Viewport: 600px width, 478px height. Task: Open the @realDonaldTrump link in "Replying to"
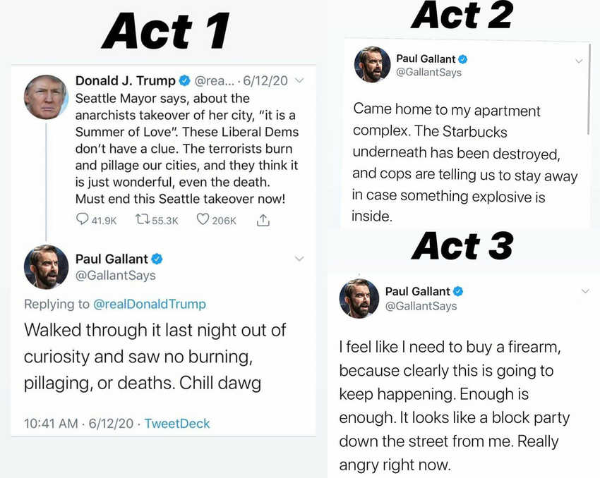[x=150, y=304]
